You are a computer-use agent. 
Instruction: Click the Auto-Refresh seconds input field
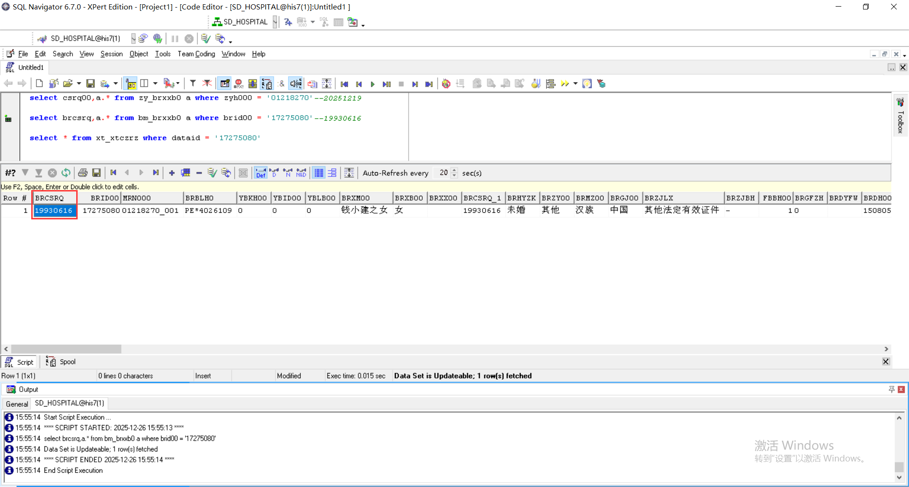coord(442,173)
